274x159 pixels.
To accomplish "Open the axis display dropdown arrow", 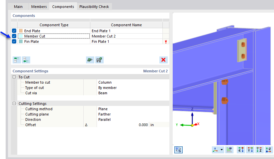I will [222, 150].
